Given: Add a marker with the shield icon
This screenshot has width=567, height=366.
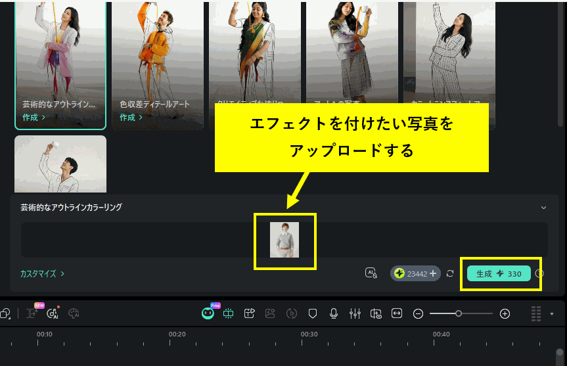Looking at the screenshot, I should 313,313.
